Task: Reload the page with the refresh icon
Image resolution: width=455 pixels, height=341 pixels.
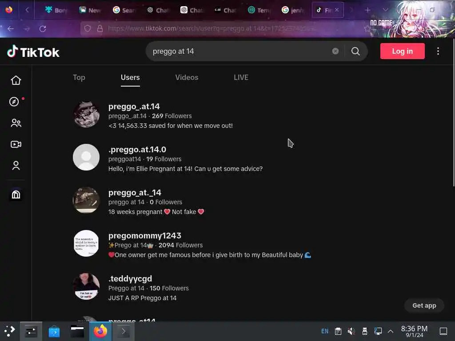Action: 43,29
